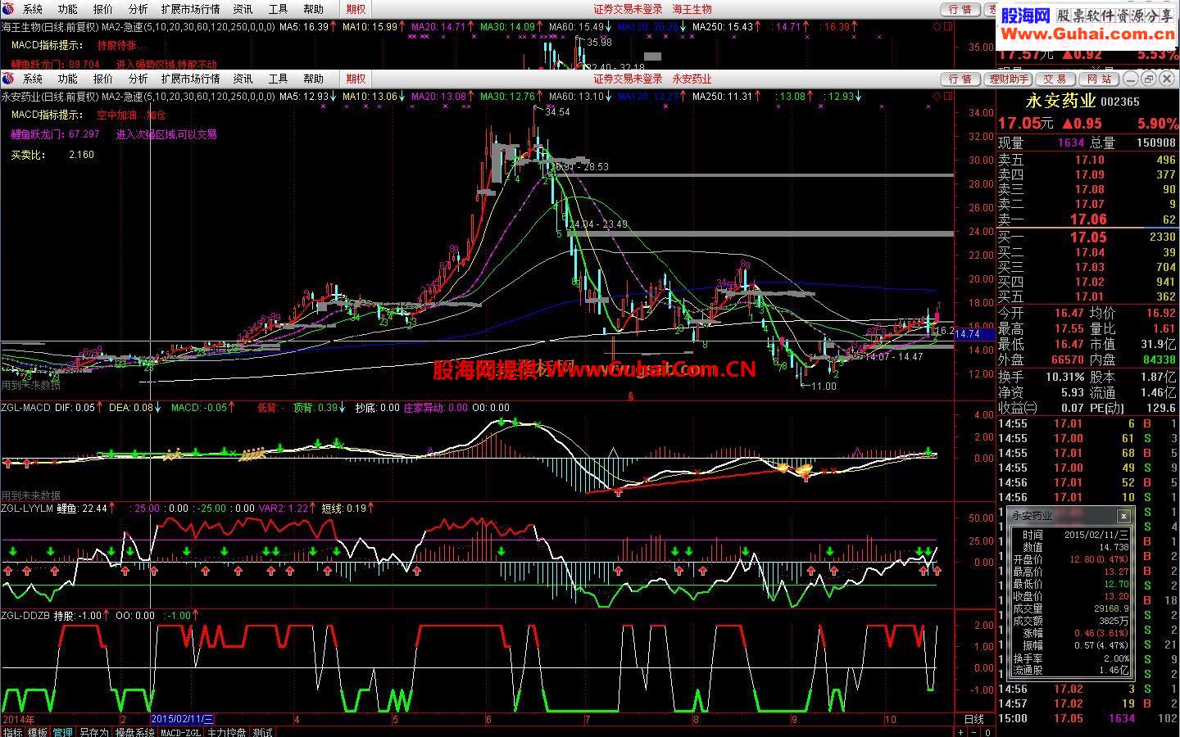Open the 系统 menu in the 海王生物 window

pos(33,9)
